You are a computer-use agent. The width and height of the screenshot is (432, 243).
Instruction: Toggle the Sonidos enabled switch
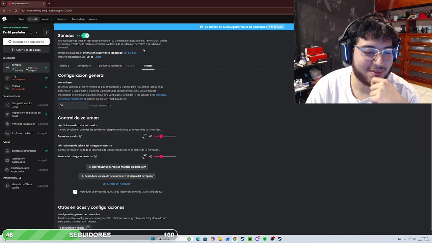[x=85, y=35]
